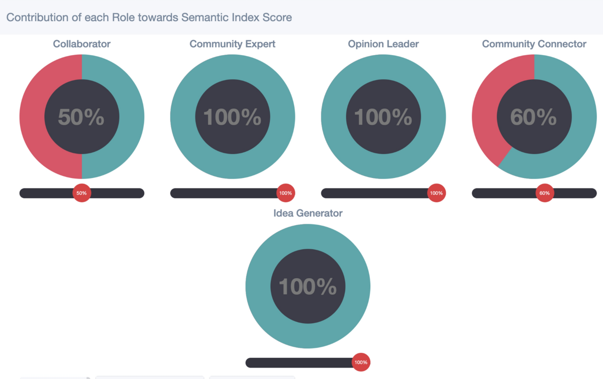Select the Community Connector role heading
The height and width of the screenshot is (379, 603).
pos(534,44)
